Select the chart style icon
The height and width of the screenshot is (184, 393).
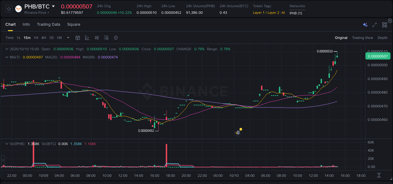(87, 37)
